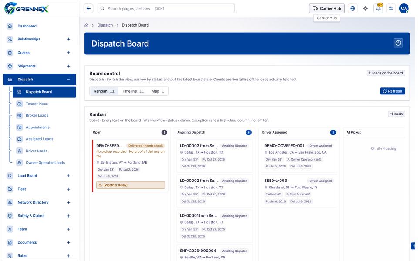Image resolution: width=418 pixels, height=261 pixels.
Task: Click the home breadcrumb icon
Action: tap(86, 25)
